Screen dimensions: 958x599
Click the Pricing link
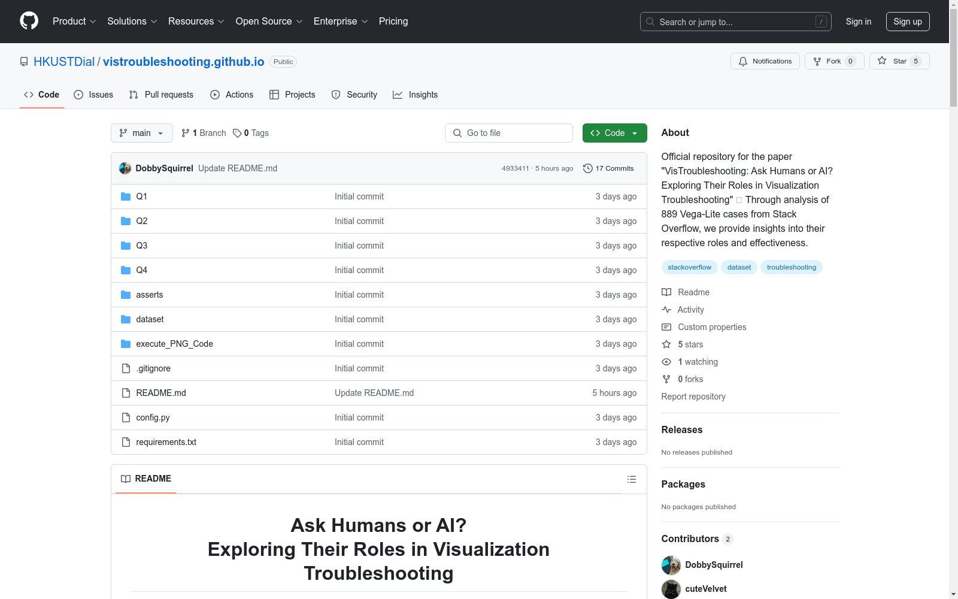(x=393, y=21)
